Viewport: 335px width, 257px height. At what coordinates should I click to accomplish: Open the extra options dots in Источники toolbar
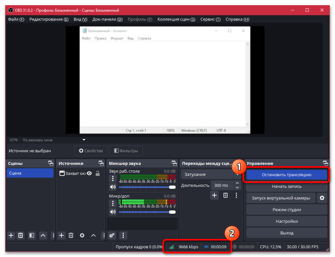[x=104, y=235]
